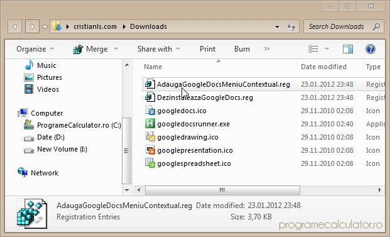Click the AdaugaGoogleDocsMeniuContextual.reg file icon

150,84
